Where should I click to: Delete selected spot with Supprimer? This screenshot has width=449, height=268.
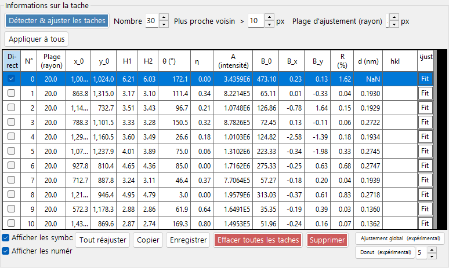pos(327,240)
